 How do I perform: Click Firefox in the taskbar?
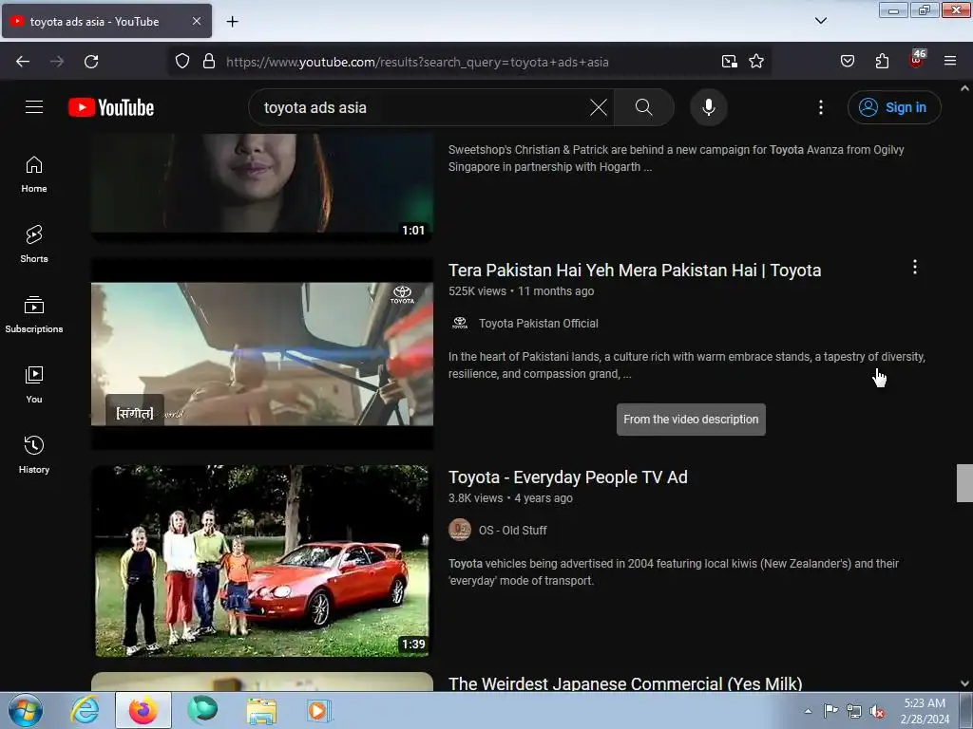pos(143,710)
